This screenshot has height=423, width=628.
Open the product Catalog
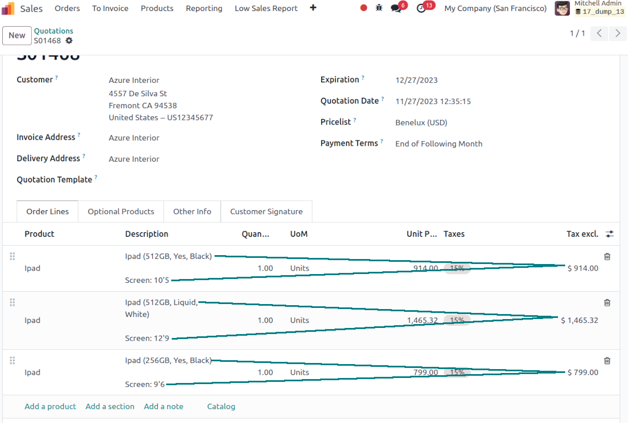(221, 406)
